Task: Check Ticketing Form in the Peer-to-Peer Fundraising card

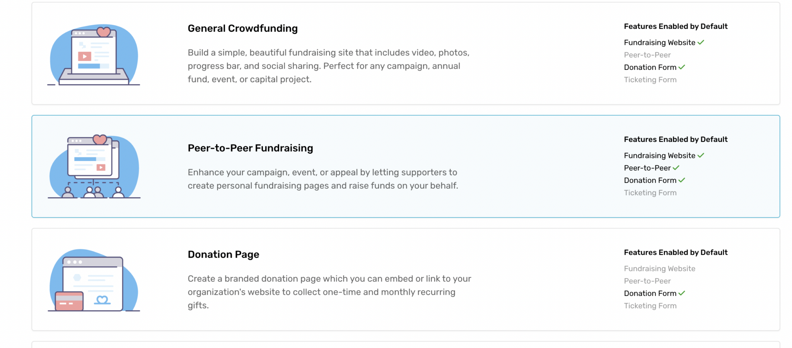Action: pos(650,193)
